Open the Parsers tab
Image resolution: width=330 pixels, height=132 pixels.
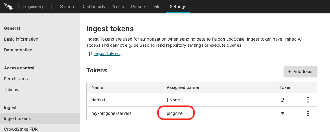(x=139, y=7)
